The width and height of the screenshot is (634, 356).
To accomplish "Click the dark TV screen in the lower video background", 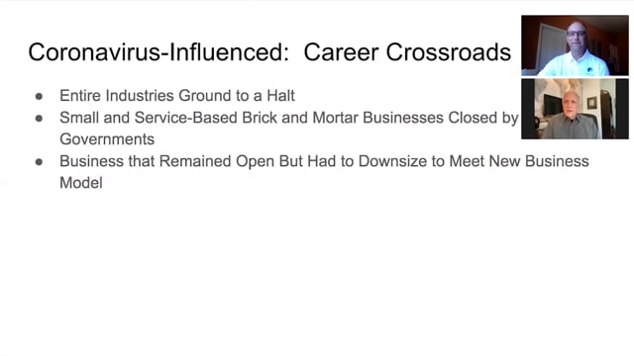I will click(552, 106).
